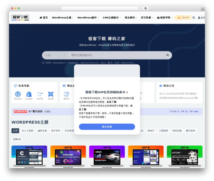Expand the WordPress主题 menu
The image size is (214, 181).
coord(62,18)
